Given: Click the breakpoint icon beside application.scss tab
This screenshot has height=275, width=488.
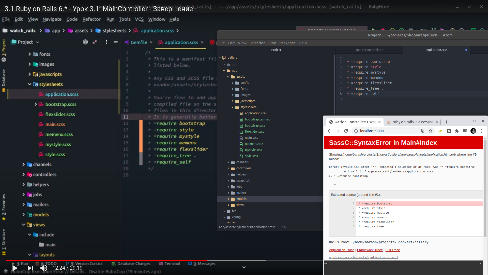Looking at the screenshot, I should coord(212,42).
